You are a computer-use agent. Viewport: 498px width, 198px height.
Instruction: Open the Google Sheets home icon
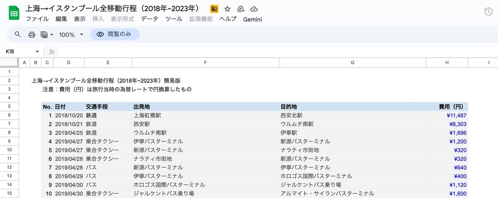[14, 13]
